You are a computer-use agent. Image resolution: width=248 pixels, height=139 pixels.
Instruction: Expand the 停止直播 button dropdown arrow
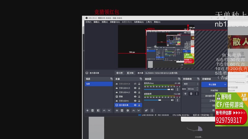point(225,84)
